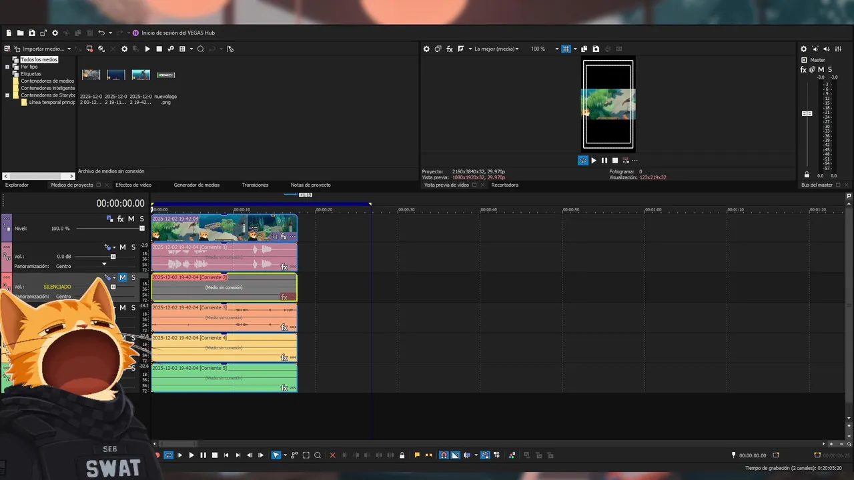Search media with magnifier icon
Image resolution: width=854 pixels, height=480 pixels.
(200, 49)
